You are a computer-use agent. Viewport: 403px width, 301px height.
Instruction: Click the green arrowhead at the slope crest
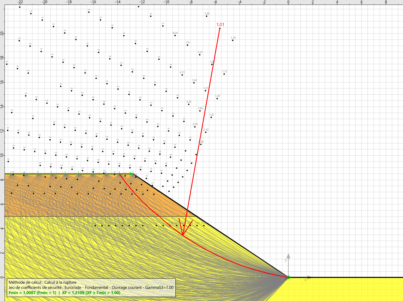click(131, 174)
